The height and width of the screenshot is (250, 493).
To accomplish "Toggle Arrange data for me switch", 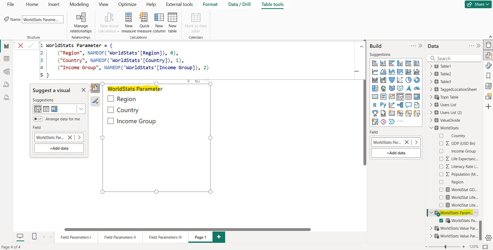I will point(38,119).
